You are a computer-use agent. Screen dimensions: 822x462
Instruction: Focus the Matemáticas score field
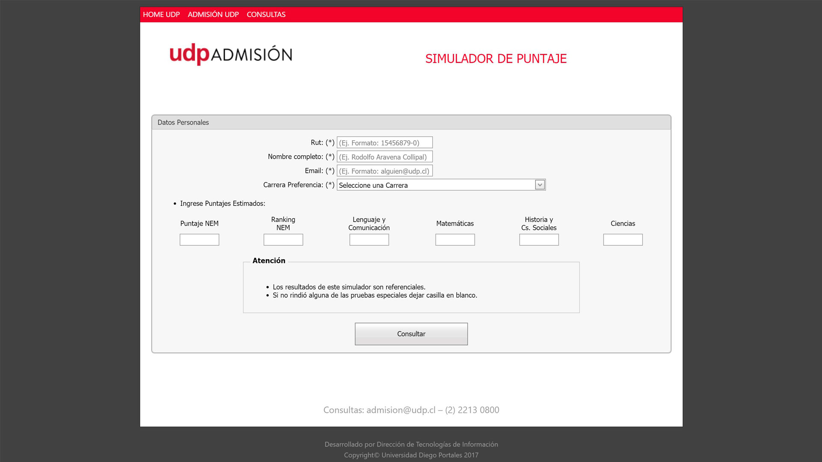pyautogui.click(x=455, y=240)
